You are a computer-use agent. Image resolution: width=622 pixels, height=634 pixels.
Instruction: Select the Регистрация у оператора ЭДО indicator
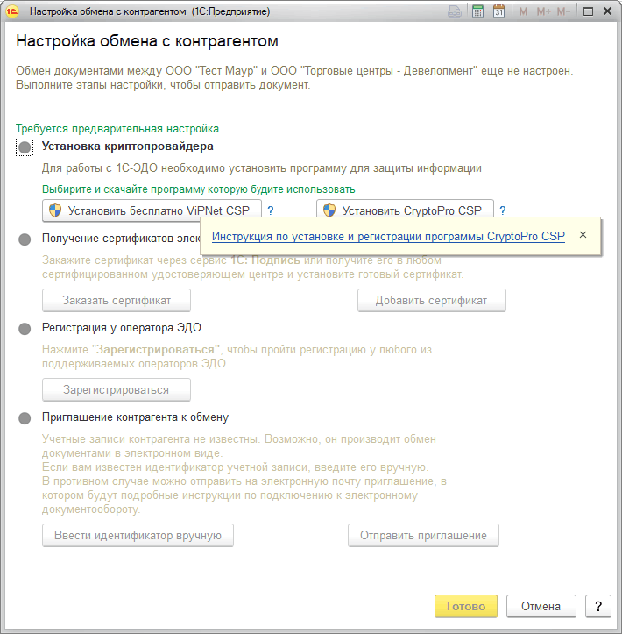pos(25,329)
